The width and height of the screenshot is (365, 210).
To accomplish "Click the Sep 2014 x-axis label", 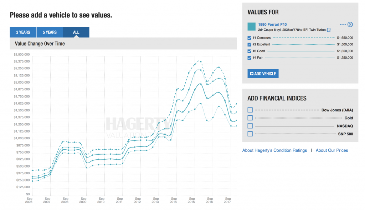I will pos(174,200).
